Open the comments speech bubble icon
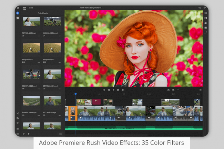This screenshot has width=224, height=149. coord(205,8)
